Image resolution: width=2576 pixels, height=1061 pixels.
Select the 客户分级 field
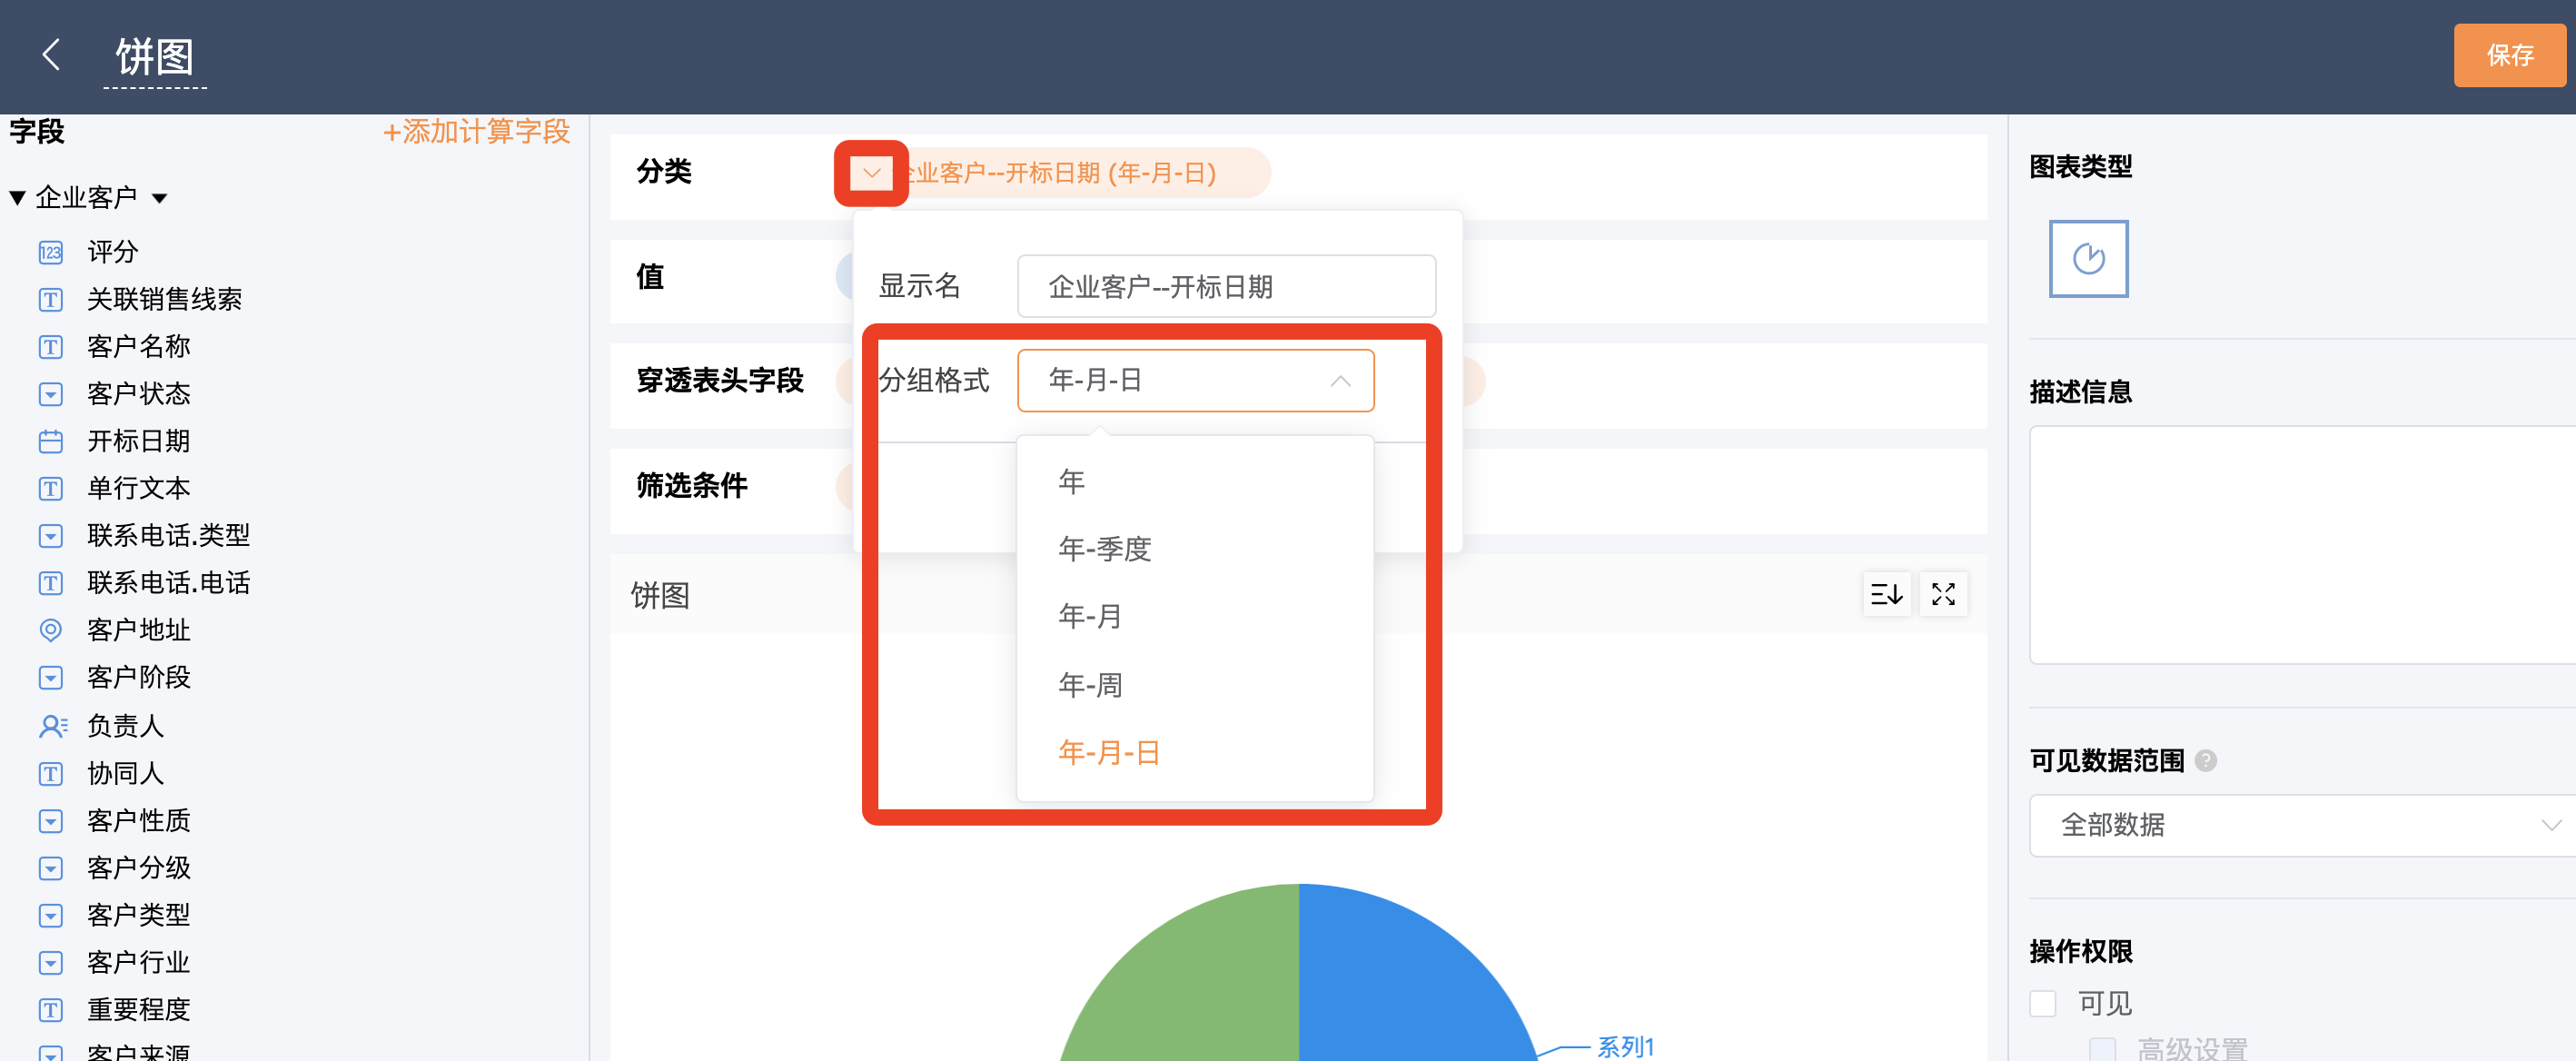pyautogui.click(x=139, y=868)
